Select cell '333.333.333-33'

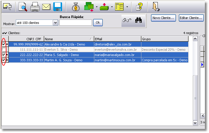[26, 60]
